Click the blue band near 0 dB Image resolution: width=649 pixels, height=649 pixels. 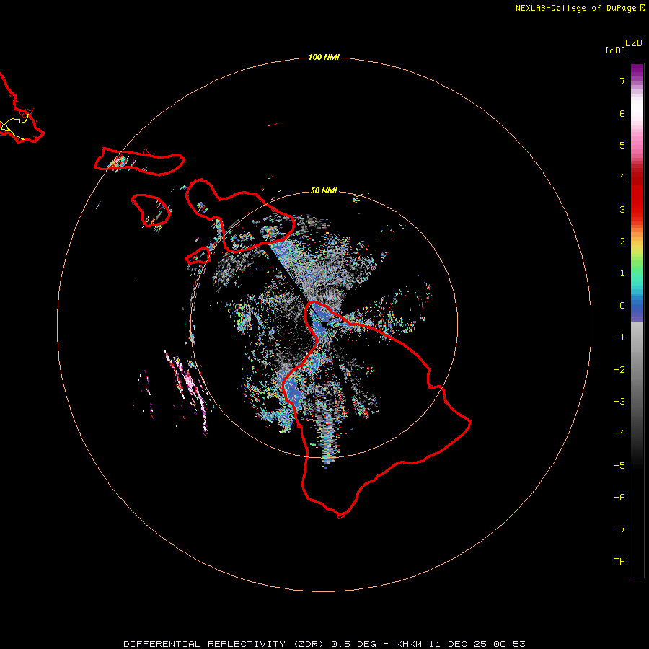637,309
